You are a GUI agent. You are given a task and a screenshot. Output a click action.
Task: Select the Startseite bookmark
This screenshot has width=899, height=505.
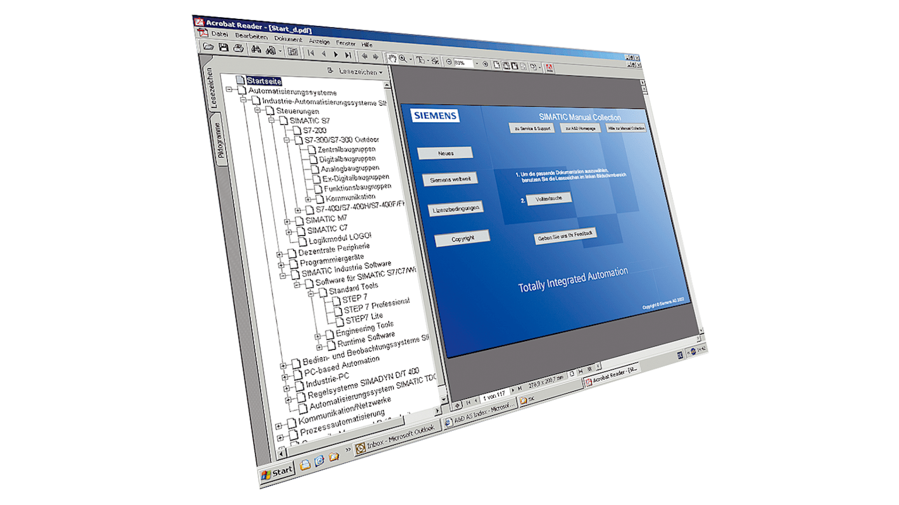[x=265, y=81]
